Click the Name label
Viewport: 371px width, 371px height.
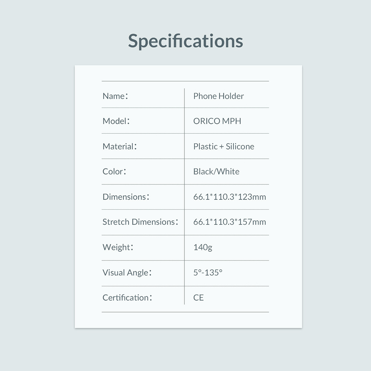click(115, 96)
